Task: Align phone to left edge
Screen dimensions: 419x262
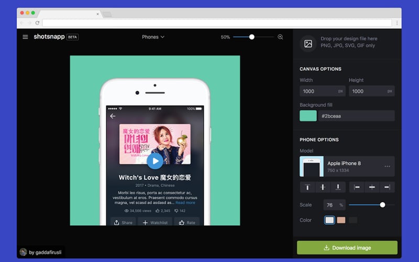Action: (x=357, y=187)
